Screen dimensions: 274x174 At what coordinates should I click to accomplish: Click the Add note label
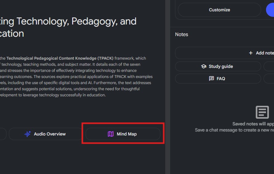tap(264, 53)
